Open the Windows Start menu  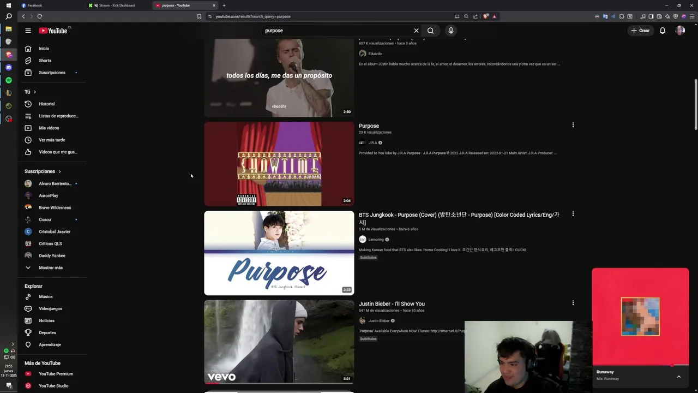[x=9, y=5]
